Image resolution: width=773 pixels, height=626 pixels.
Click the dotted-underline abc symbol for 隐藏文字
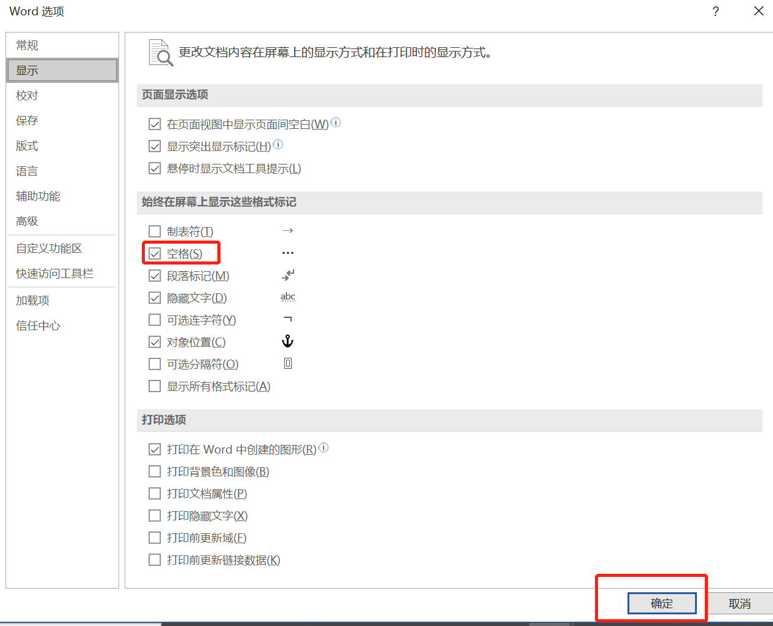(288, 297)
